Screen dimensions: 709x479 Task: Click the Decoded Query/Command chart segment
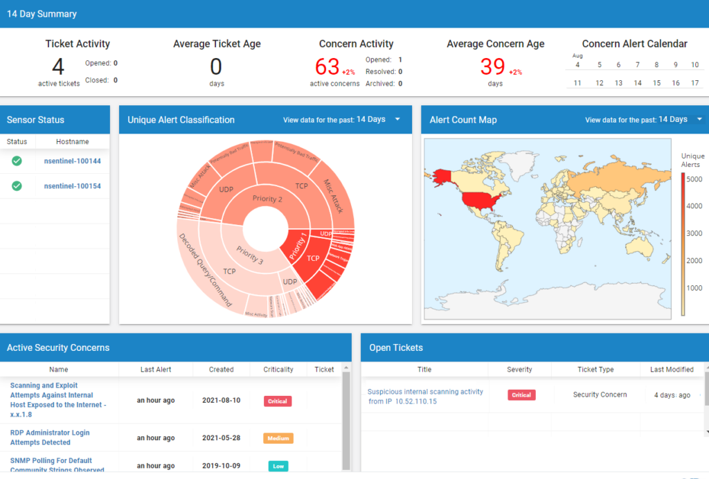point(206,270)
